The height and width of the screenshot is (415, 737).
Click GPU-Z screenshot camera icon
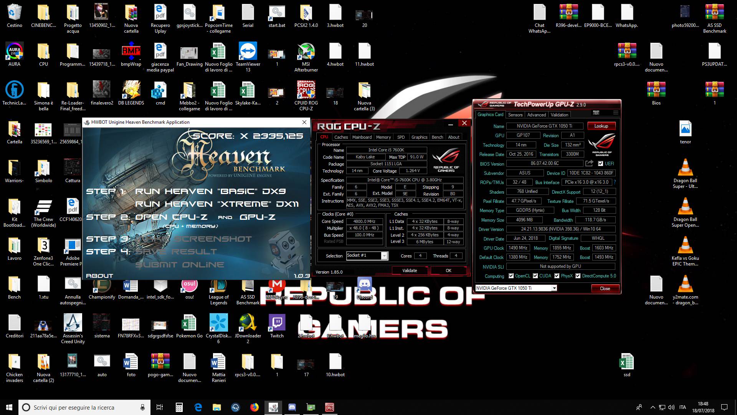click(596, 113)
